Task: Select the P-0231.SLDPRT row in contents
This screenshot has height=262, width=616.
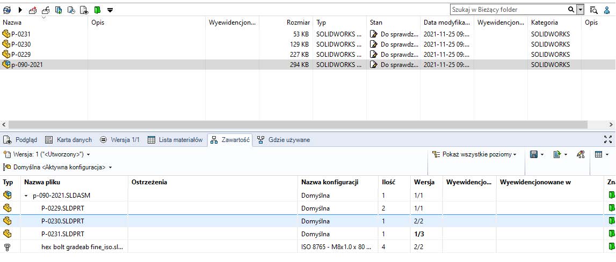Action: coord(62,234)
